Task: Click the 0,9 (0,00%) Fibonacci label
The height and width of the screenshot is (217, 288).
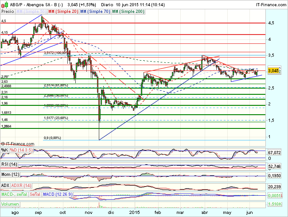Action: pos(52,138)
